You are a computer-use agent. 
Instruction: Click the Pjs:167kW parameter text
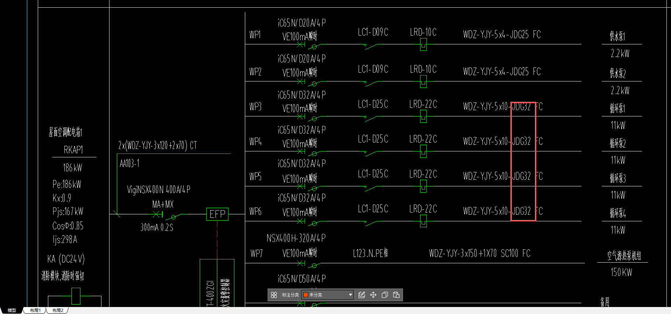[68, 211]
